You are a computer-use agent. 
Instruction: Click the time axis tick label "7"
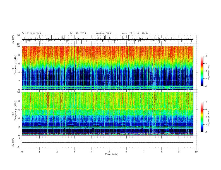[x=144, y=152]
